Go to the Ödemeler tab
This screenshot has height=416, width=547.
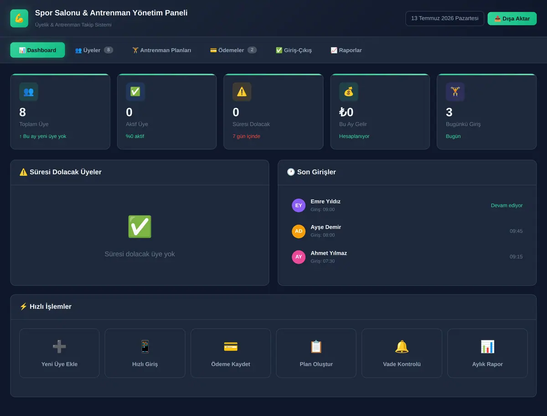pos(233,50)
